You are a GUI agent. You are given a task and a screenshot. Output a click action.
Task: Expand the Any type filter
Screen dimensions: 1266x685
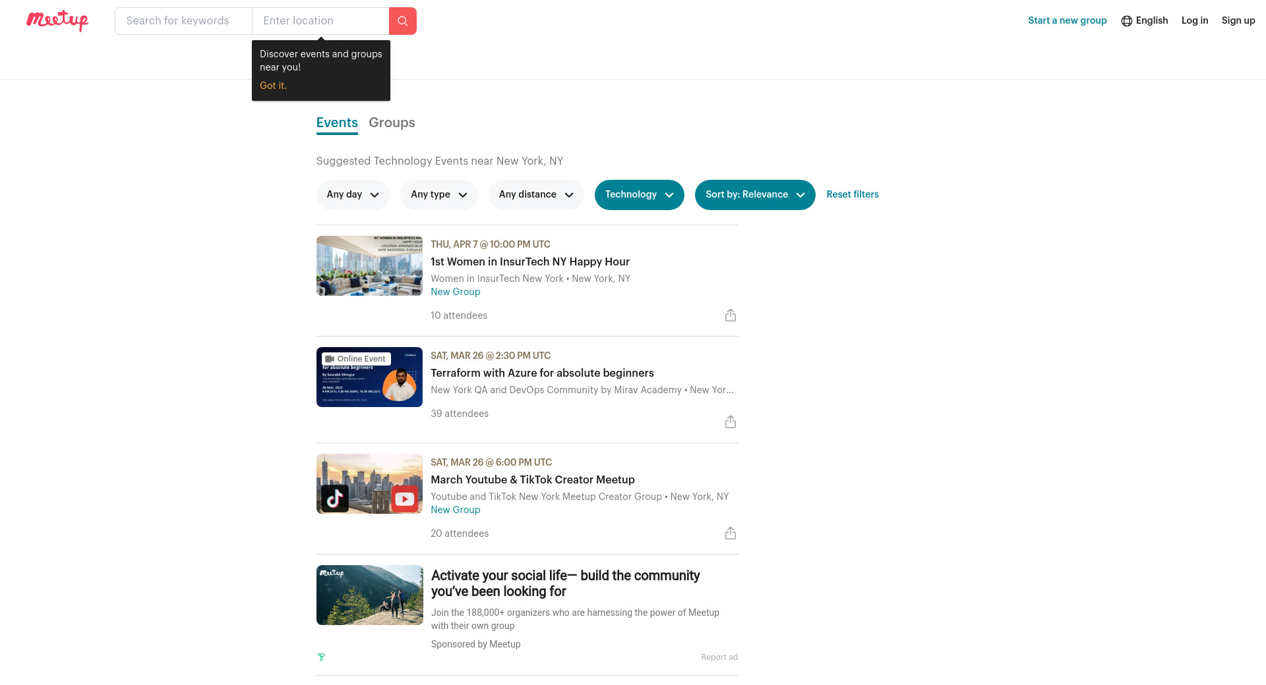coord(438,195)
